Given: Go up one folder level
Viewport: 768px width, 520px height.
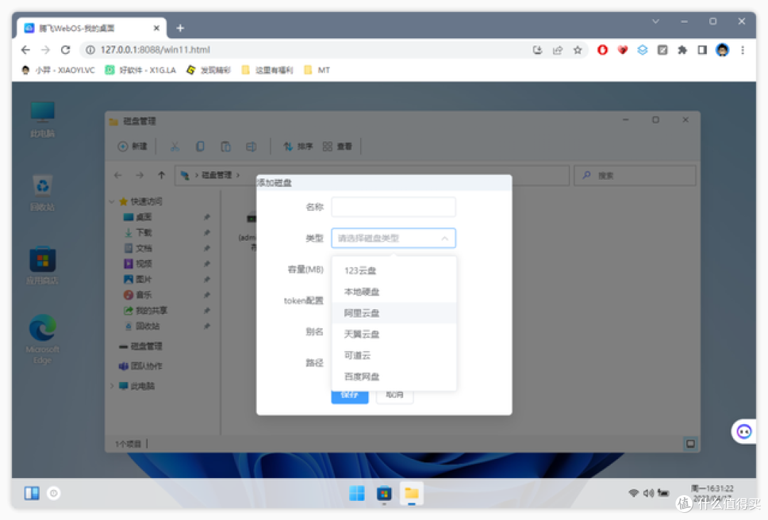Looking at the screenshot, I should click(161, 175).
